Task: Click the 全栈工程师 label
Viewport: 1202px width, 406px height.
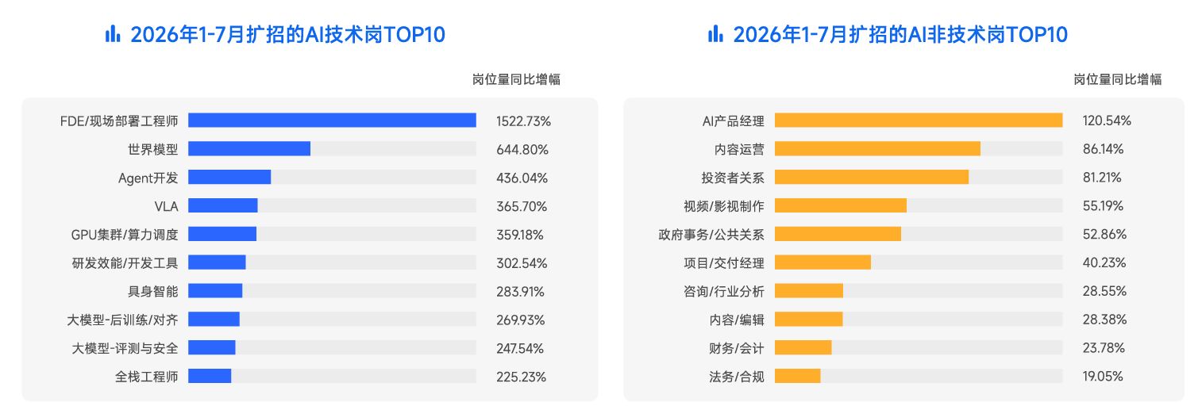Action: click(x=146, y=377)
